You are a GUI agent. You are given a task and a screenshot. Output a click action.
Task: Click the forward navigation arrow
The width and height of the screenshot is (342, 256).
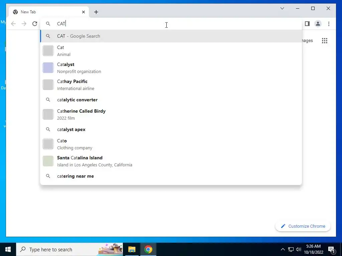coord(24,24)
